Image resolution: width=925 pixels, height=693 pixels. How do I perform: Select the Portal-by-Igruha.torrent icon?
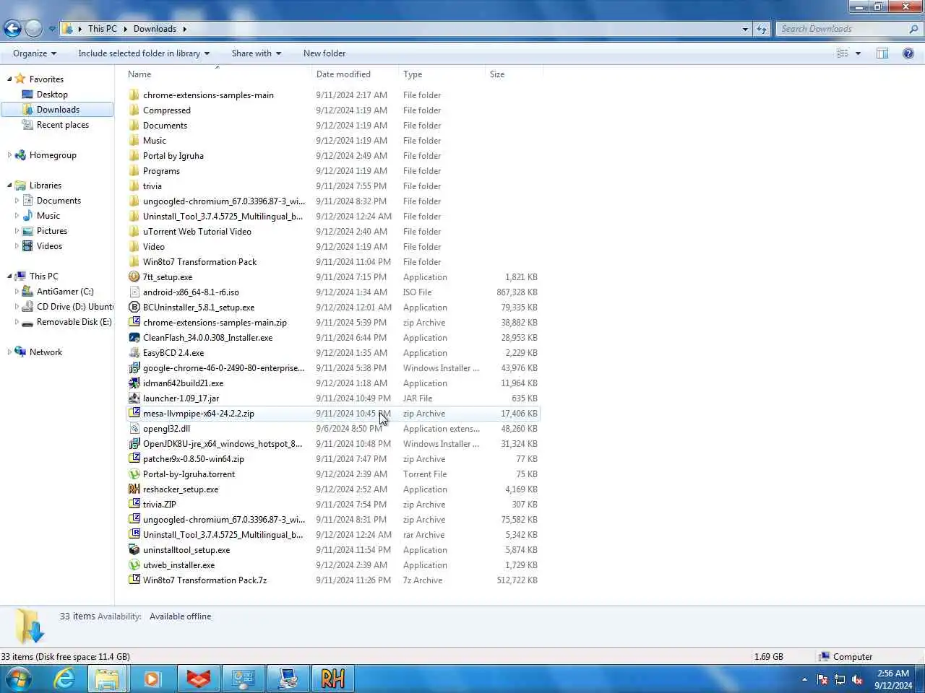point(134,474)
